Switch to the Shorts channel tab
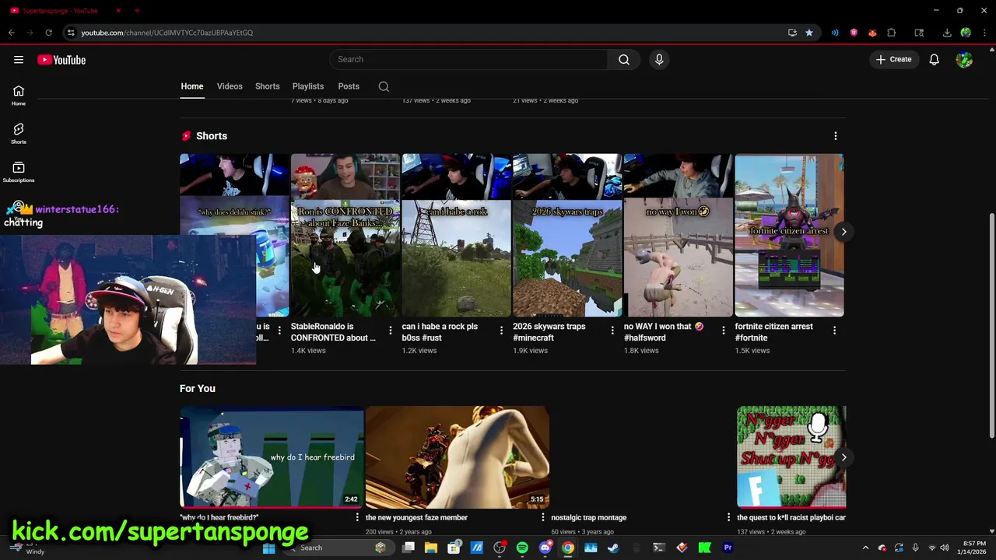Screen dimensions: 996x560 tap(267, 86)
